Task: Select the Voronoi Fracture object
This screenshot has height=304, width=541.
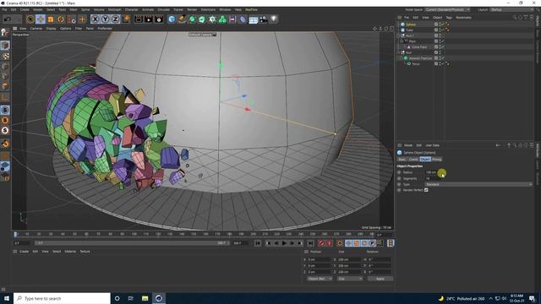Action: click(421, 58)
